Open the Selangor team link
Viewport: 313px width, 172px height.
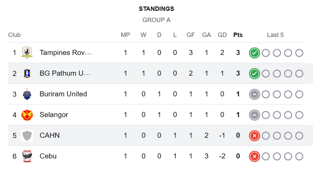pyautogui.click(x=54, y=115)
